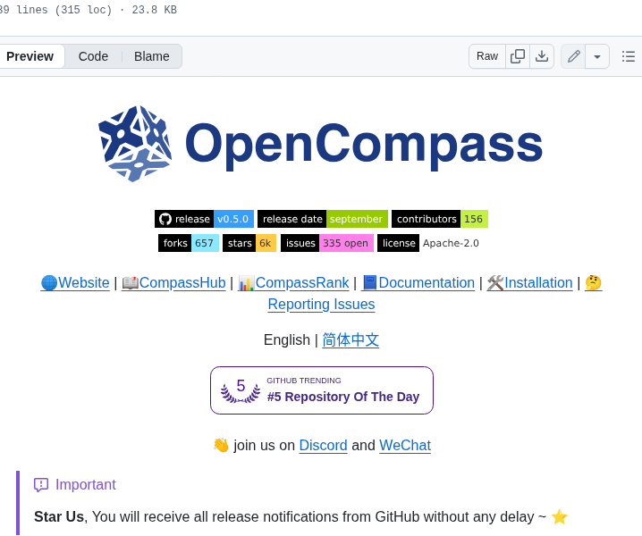Open the Installation link

(x=529, y=282)
